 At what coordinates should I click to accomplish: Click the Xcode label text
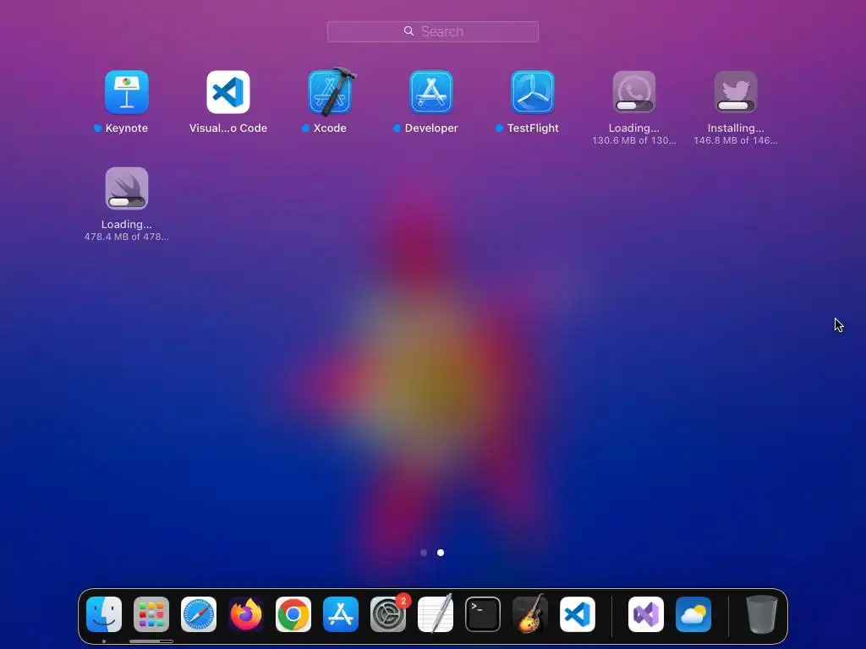click(x=330, y=128)
